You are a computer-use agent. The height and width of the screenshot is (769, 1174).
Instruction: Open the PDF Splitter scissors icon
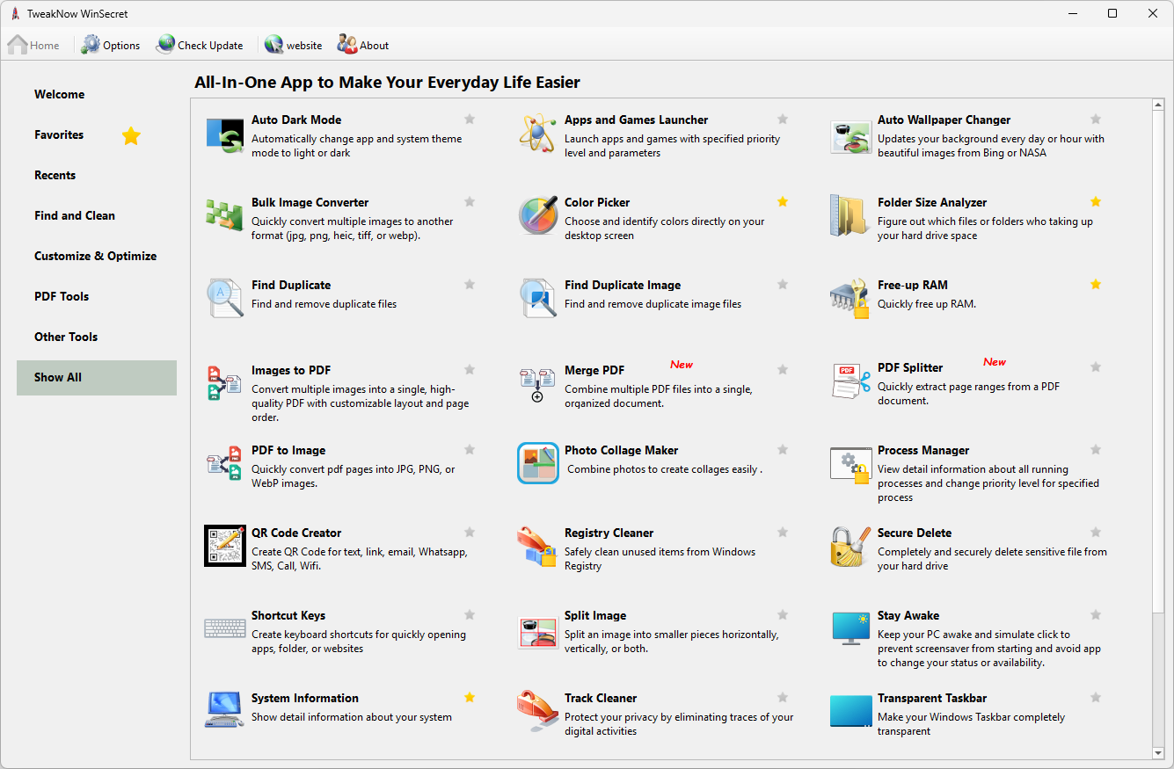[x=850, y=381]
